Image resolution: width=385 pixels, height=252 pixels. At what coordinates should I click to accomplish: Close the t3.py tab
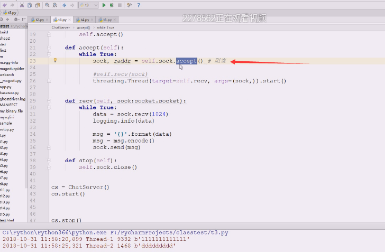(69, 20)
